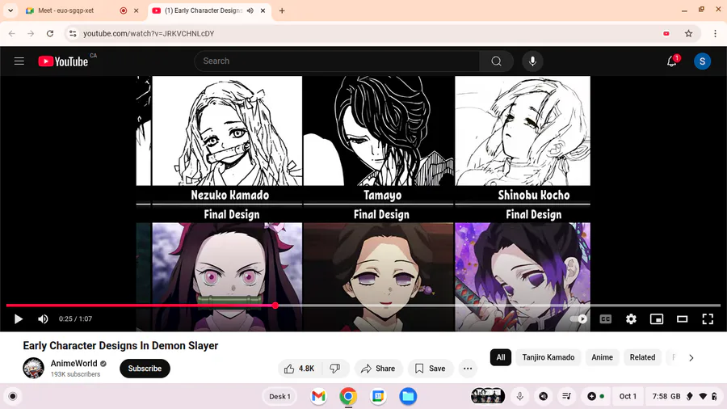Open Files app from shelf
727x409 pixels.
[408, 397]
